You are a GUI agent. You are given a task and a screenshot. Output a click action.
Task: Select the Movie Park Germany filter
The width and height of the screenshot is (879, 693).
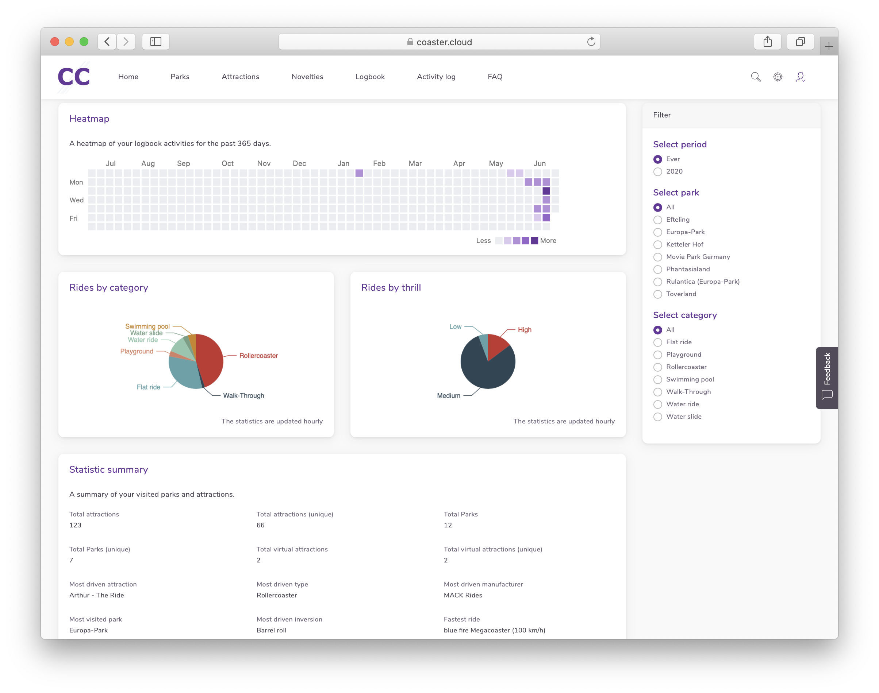[657, 257]
